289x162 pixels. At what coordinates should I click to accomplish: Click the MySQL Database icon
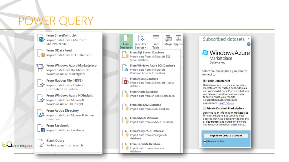(125, 120)
